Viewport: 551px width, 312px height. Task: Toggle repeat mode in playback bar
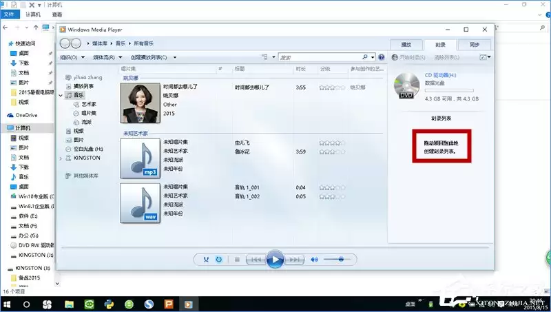pos(219,260)
